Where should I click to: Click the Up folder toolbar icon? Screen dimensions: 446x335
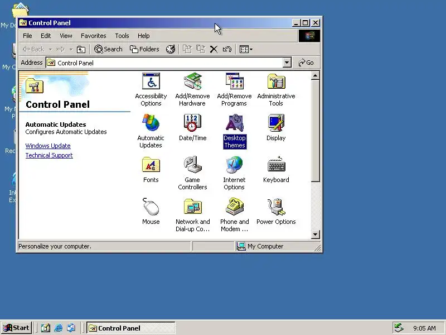pyautogui.click(x=81, y=49)
